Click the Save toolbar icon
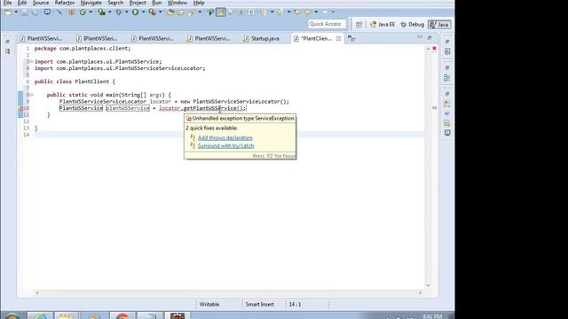The height and width of the screenshot is (319, 568). [x=25, y=12]
